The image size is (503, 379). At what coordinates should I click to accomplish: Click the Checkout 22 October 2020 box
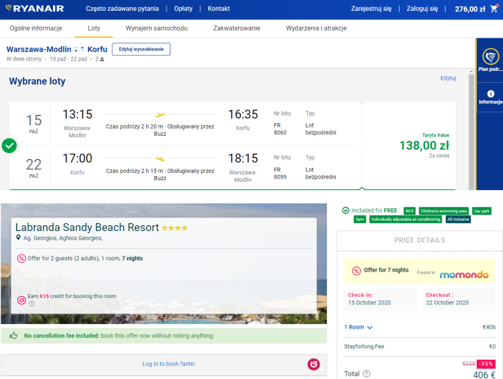[x=458, y=299]
